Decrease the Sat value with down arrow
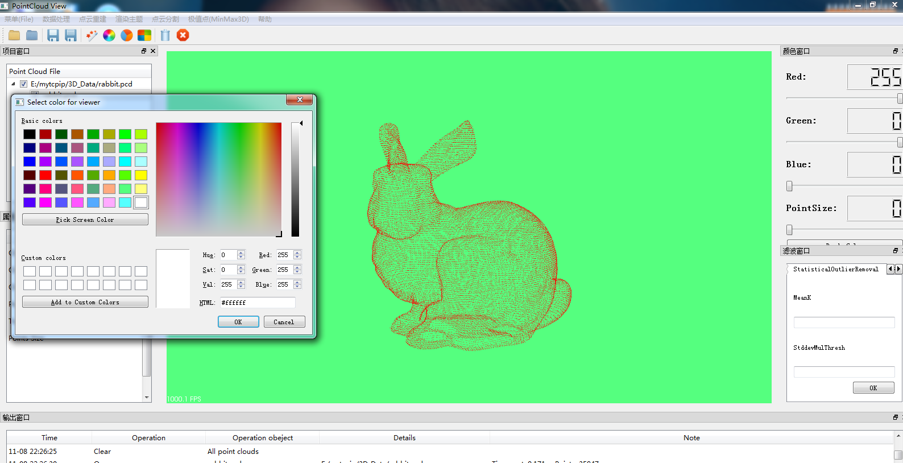The height and width of the screenshot is (463, 903). click(241, 272)
